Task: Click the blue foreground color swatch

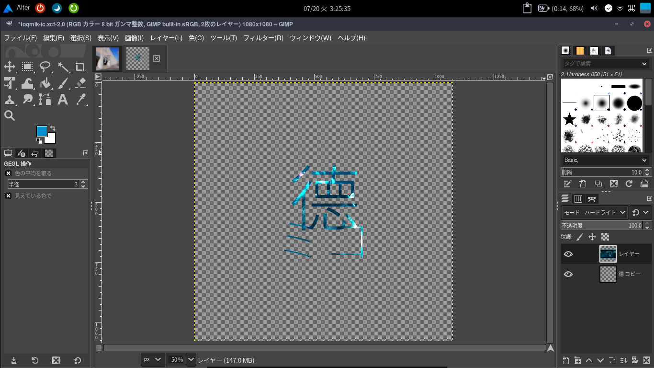Action: coord(42,131)
